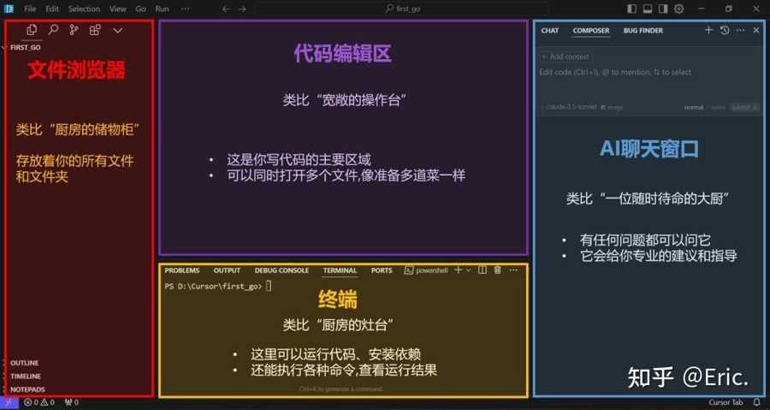The width and height of the screenshot is (770, 410).
Task: Toggle the primary side bar layout icon
Action: click(x=632, y=9)
